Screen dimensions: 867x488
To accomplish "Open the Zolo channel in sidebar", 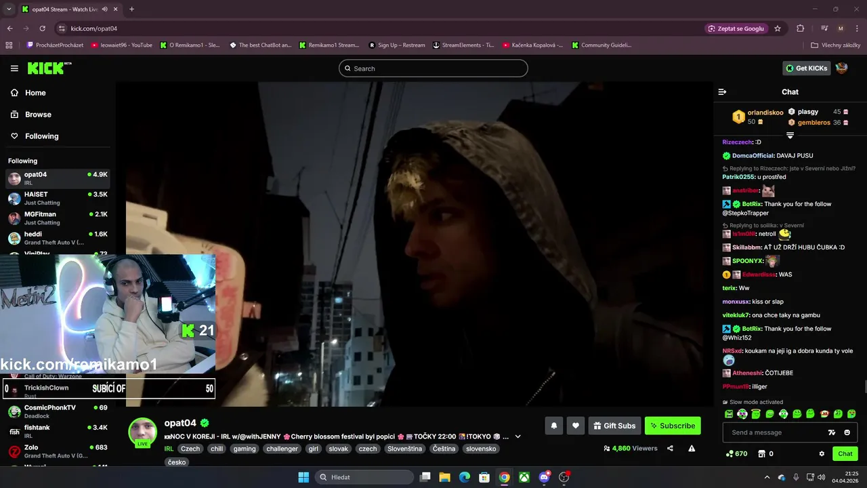I will pyautogui.click(x=58, y=451).
